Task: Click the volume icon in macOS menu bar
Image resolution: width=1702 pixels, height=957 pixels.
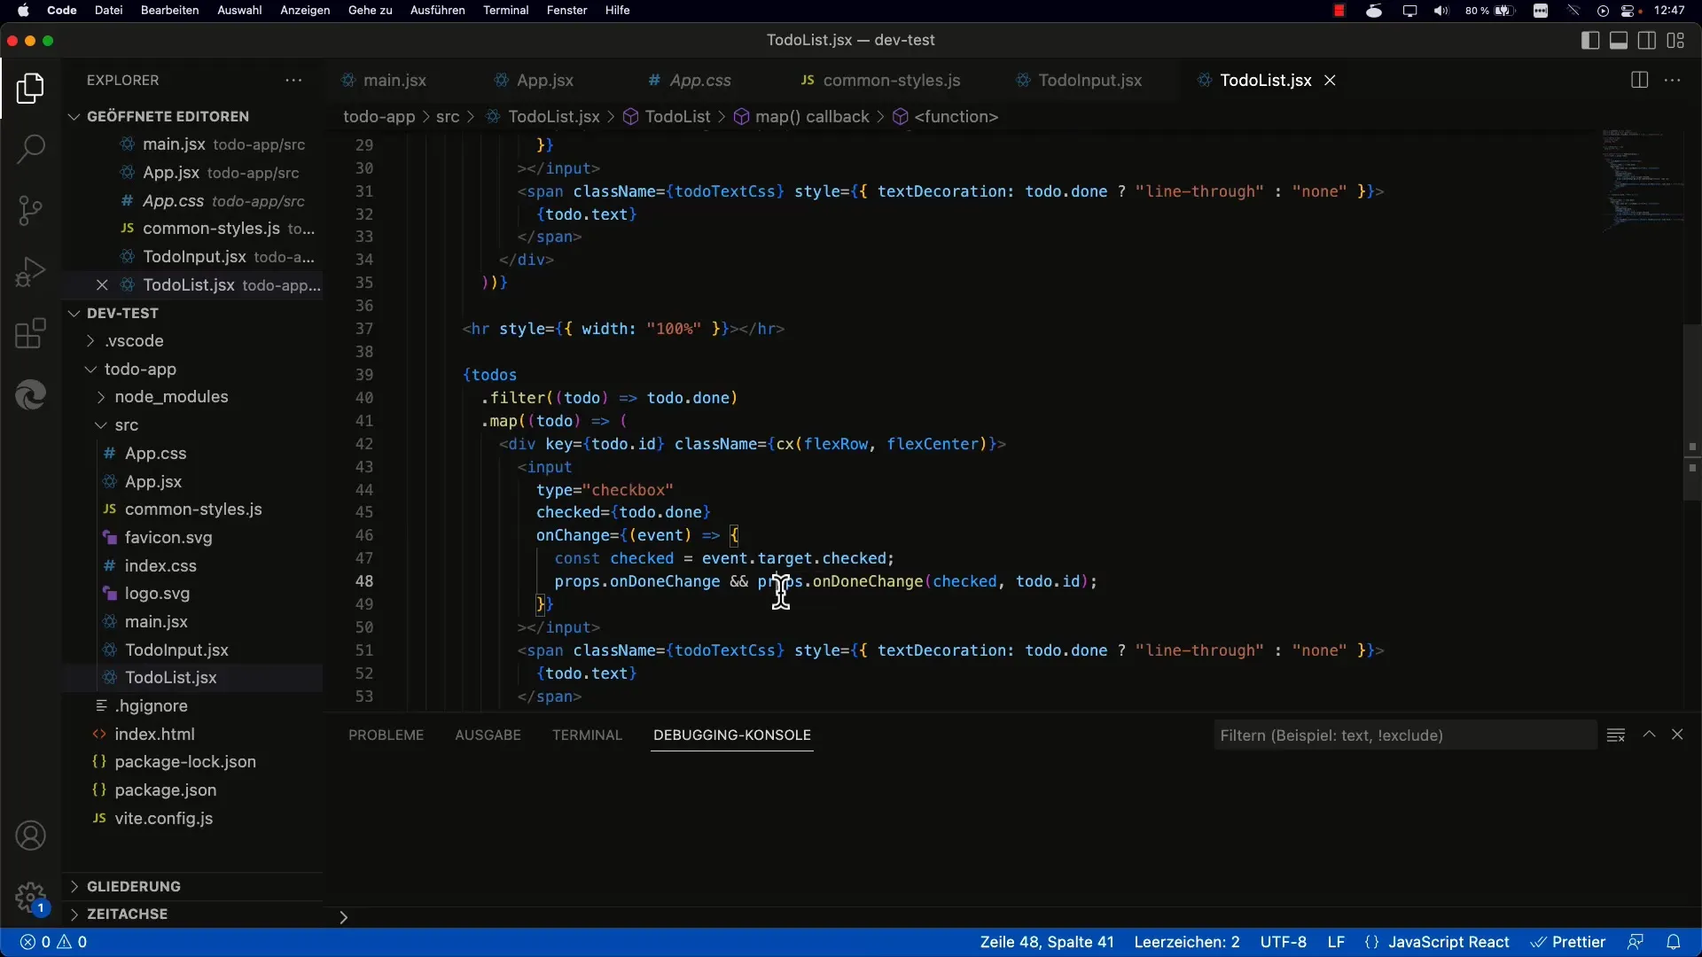Action: [1441, 11]
